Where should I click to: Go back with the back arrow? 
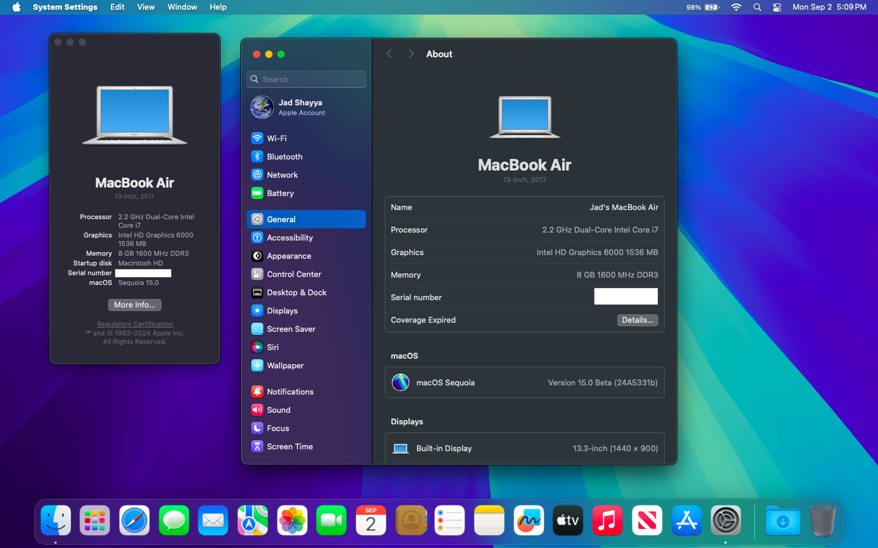389,54
